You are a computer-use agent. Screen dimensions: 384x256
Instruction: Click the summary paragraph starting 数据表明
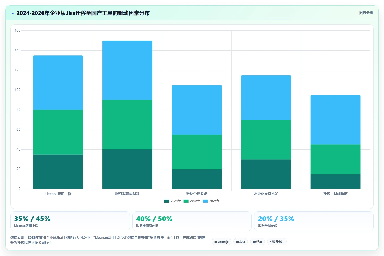coord(108,240)
